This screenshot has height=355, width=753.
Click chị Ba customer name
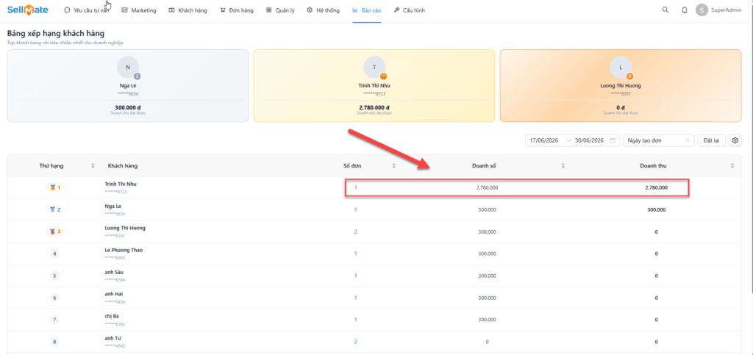(x=112, y=315)
